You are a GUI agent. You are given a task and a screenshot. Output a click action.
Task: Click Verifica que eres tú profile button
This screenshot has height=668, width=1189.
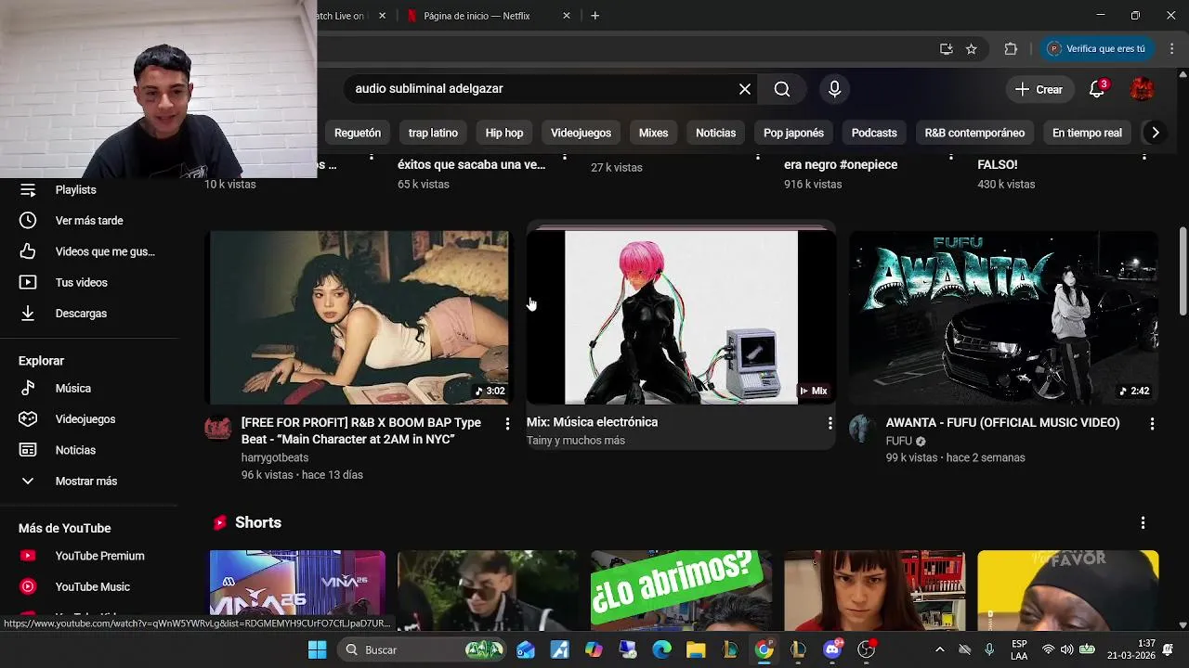pyautogui.click(x=1097, y=49)
